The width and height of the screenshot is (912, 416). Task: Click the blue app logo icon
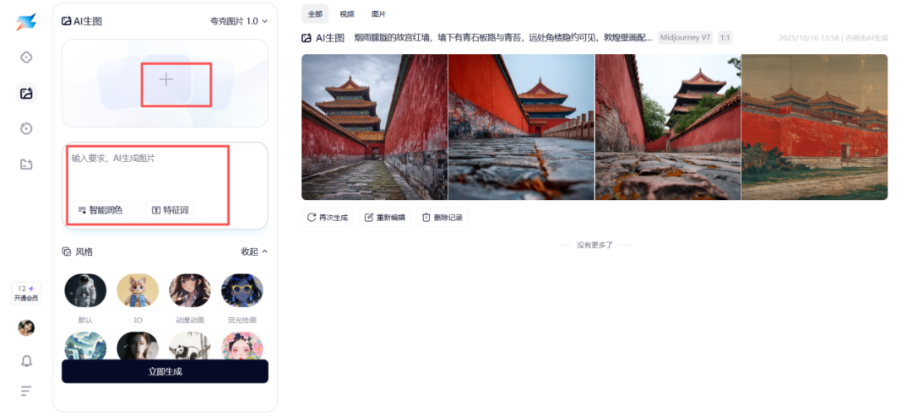25,22
